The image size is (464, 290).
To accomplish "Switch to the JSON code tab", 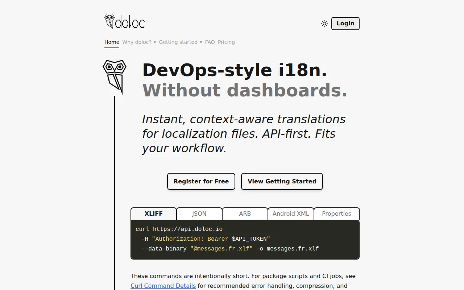I will pos(199,214).
